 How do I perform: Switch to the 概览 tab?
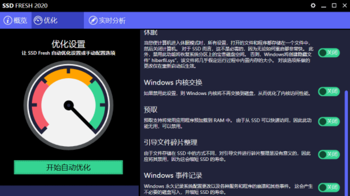pos(15,21)
